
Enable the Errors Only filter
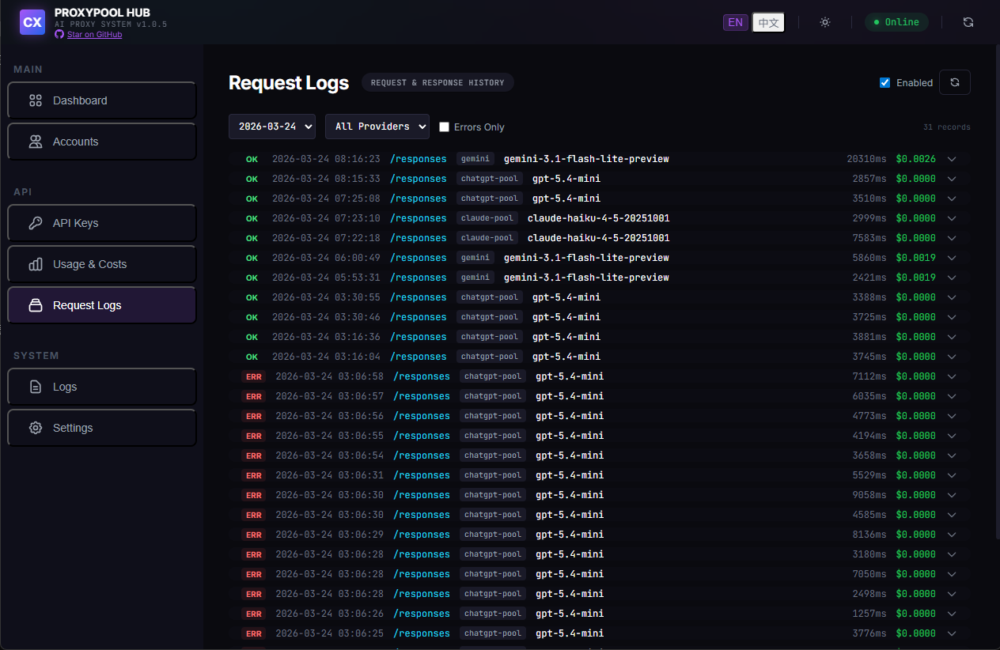coord(444,127)
